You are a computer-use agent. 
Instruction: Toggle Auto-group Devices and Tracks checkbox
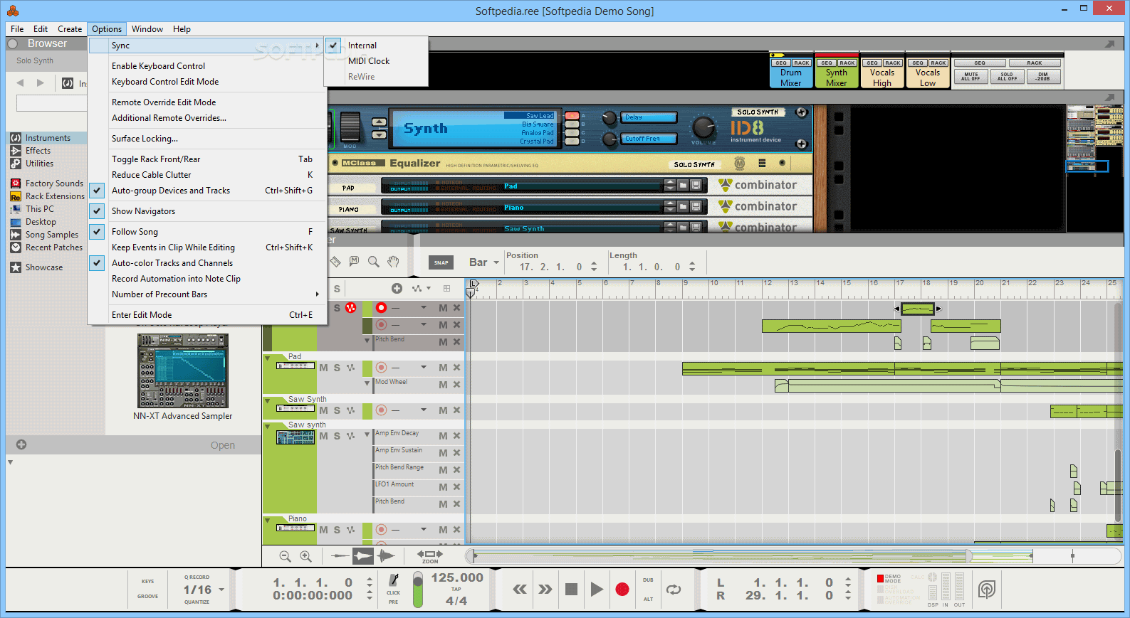coord(98,191)
